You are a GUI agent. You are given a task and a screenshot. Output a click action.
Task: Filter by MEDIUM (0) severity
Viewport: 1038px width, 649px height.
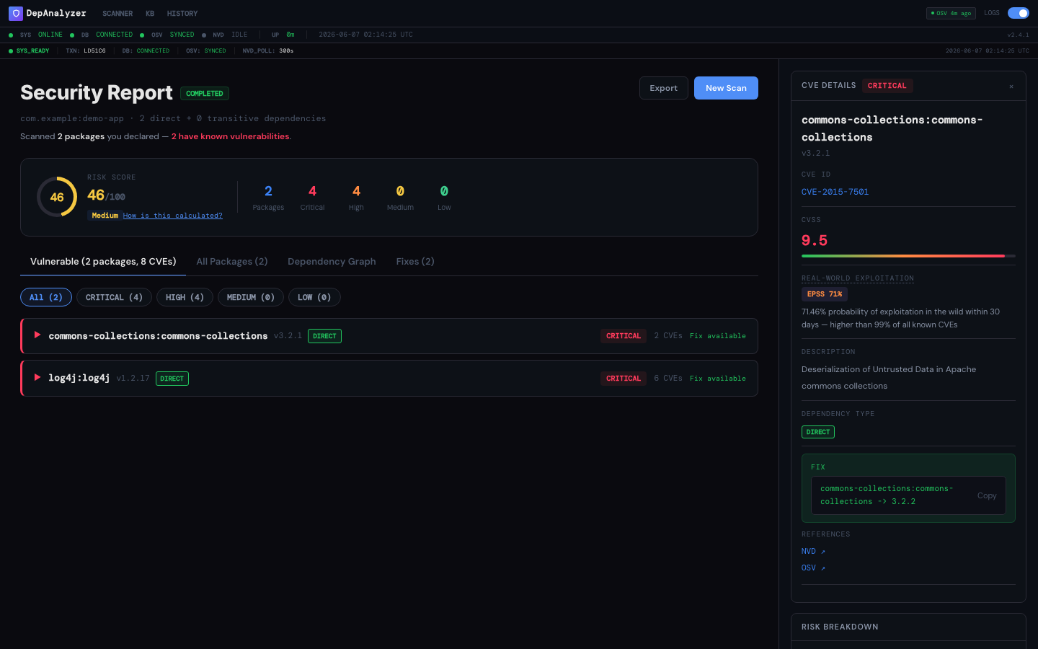click(251, 297)
